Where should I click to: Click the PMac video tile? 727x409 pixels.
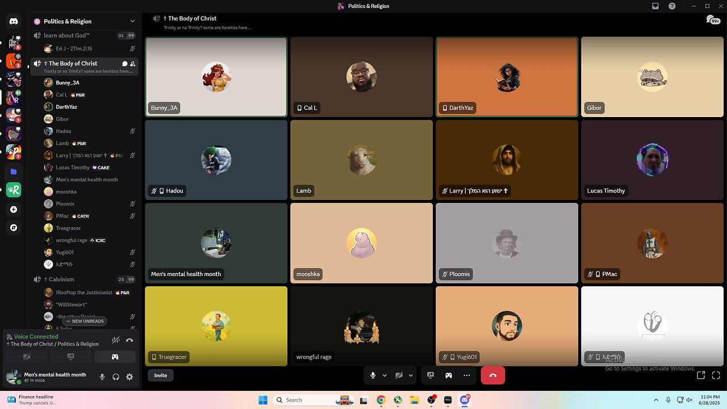point(652,243)
